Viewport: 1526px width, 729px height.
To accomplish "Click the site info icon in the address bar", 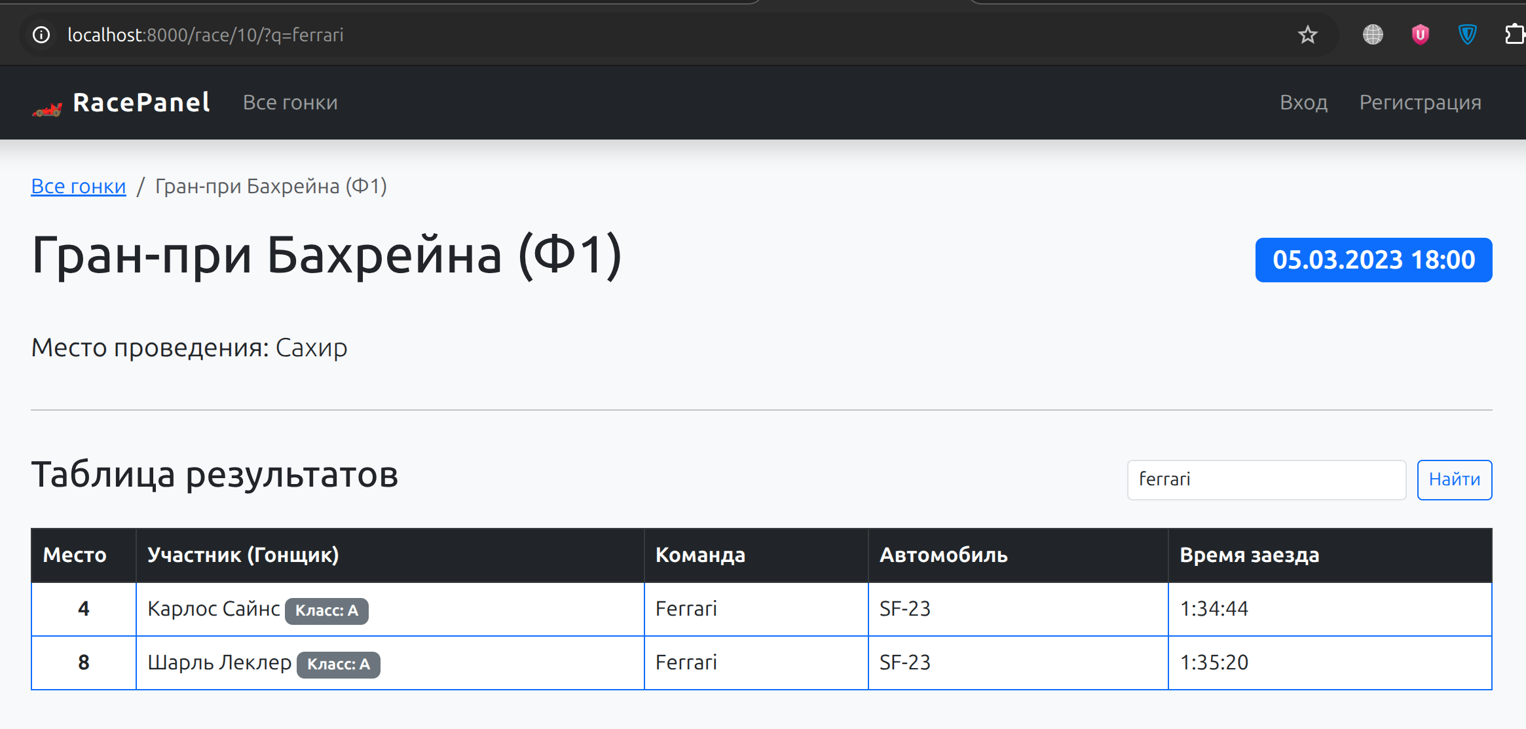I will (41, 35).
